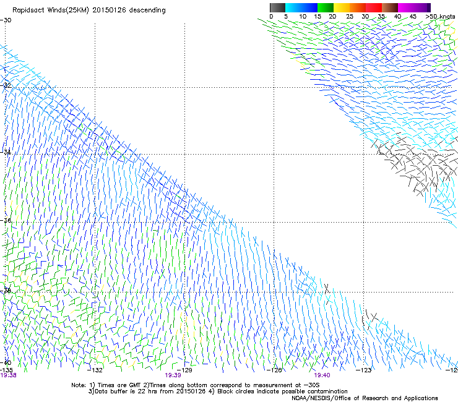Click the '45' label under the color bar
The image size is (458, 402).
(x=413, y=17)
